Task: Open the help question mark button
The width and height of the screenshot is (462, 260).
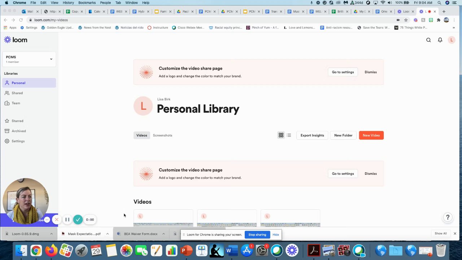Action: [x=448, y=217]
